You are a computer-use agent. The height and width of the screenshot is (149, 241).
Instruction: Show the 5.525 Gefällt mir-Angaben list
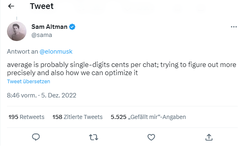148,117
